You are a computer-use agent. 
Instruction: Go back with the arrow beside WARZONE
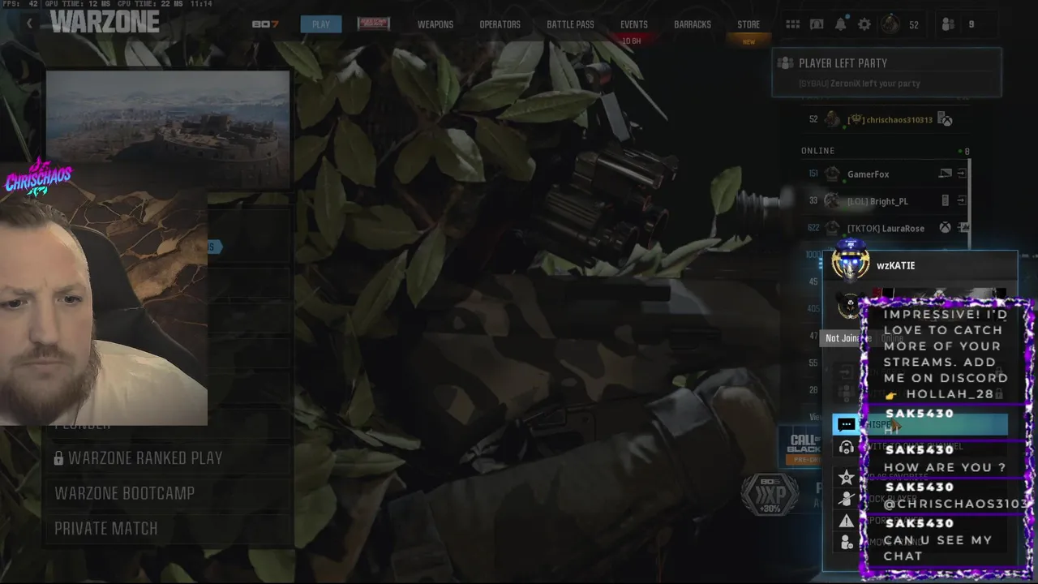click(x=30, y=24)
